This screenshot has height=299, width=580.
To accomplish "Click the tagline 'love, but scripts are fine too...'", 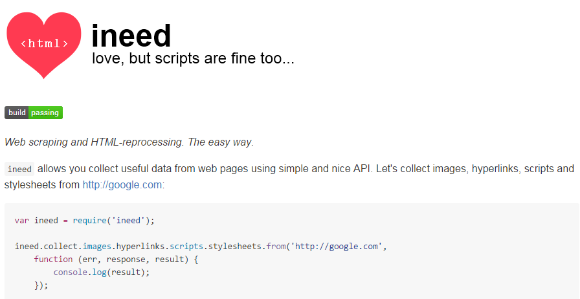I will coord(193,60).
